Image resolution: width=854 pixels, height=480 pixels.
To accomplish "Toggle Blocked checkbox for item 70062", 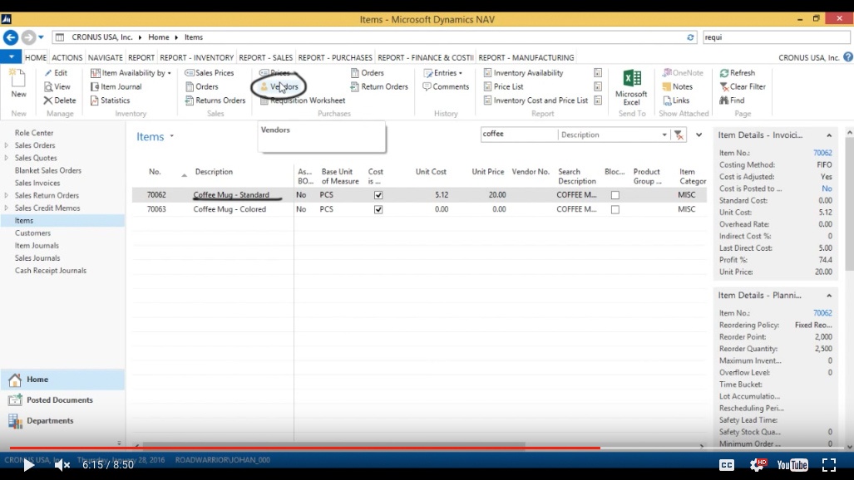I will click(615, 195).
